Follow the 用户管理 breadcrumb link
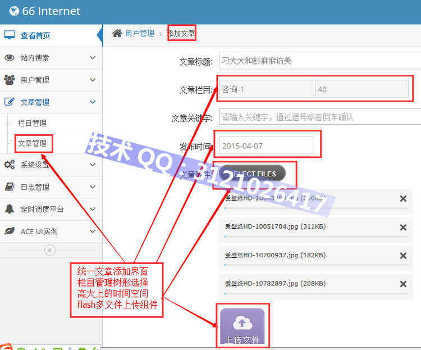 click(x=140, y=33)
